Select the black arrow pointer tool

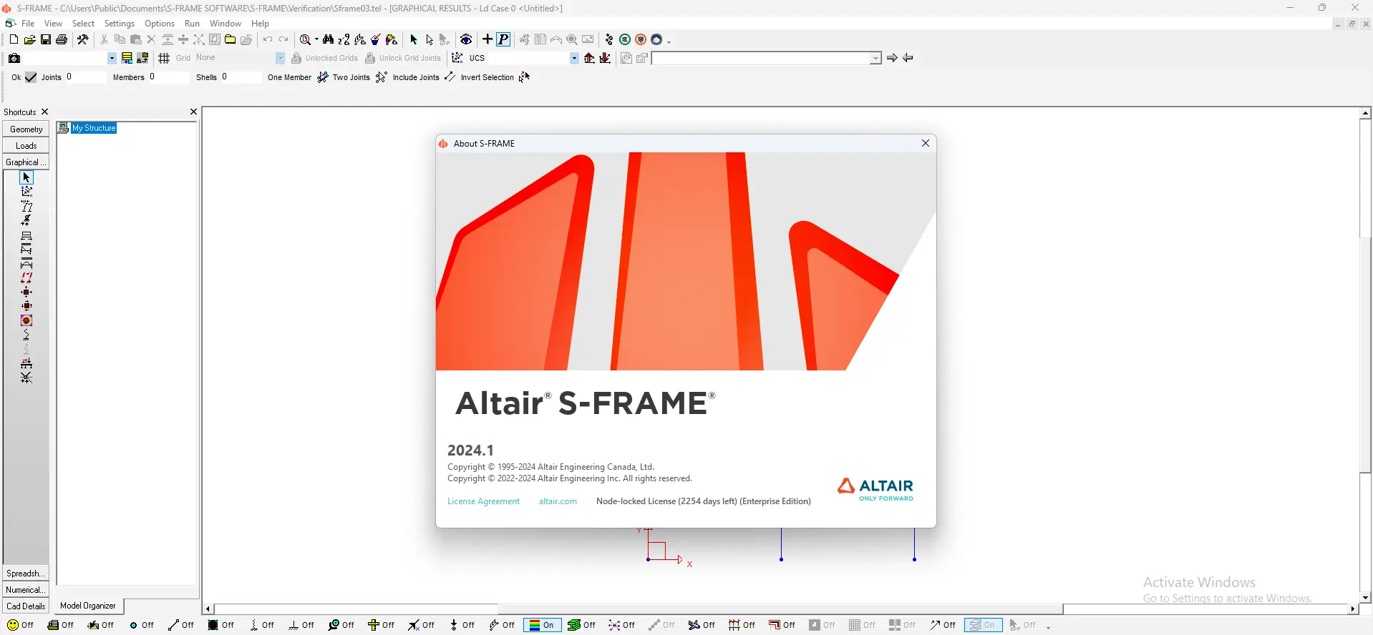point(414,40)
